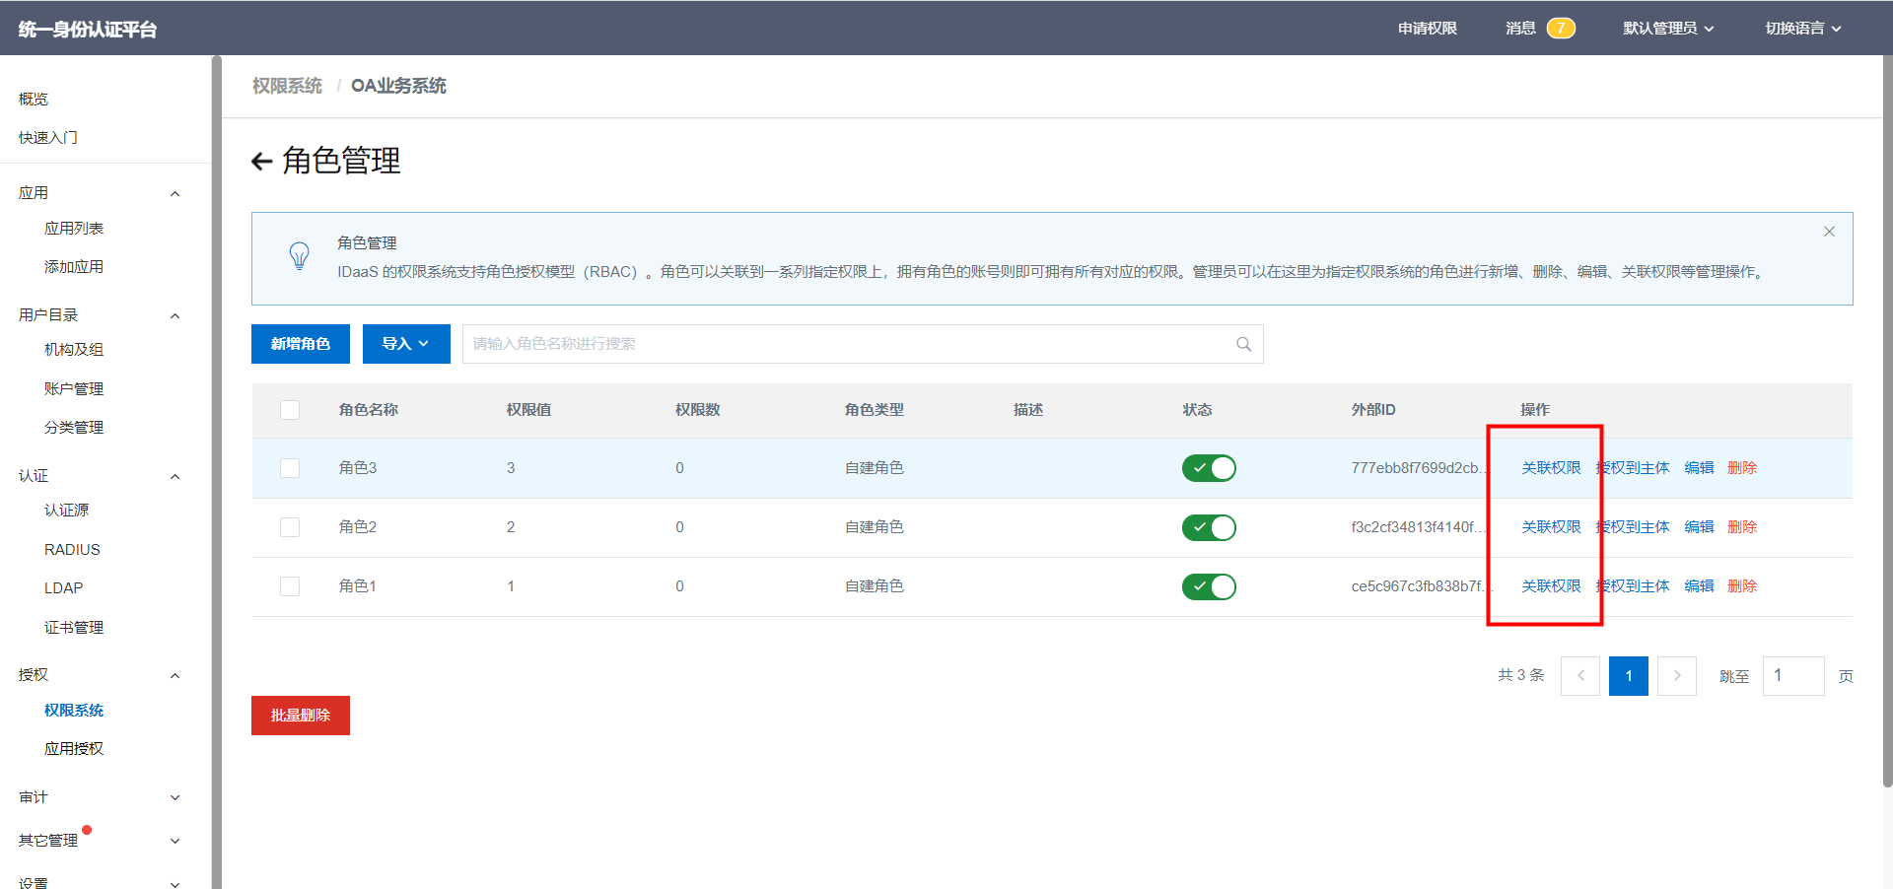Close the 角色管理 info banner
Screen dimensions: 1893x889
1829,232
